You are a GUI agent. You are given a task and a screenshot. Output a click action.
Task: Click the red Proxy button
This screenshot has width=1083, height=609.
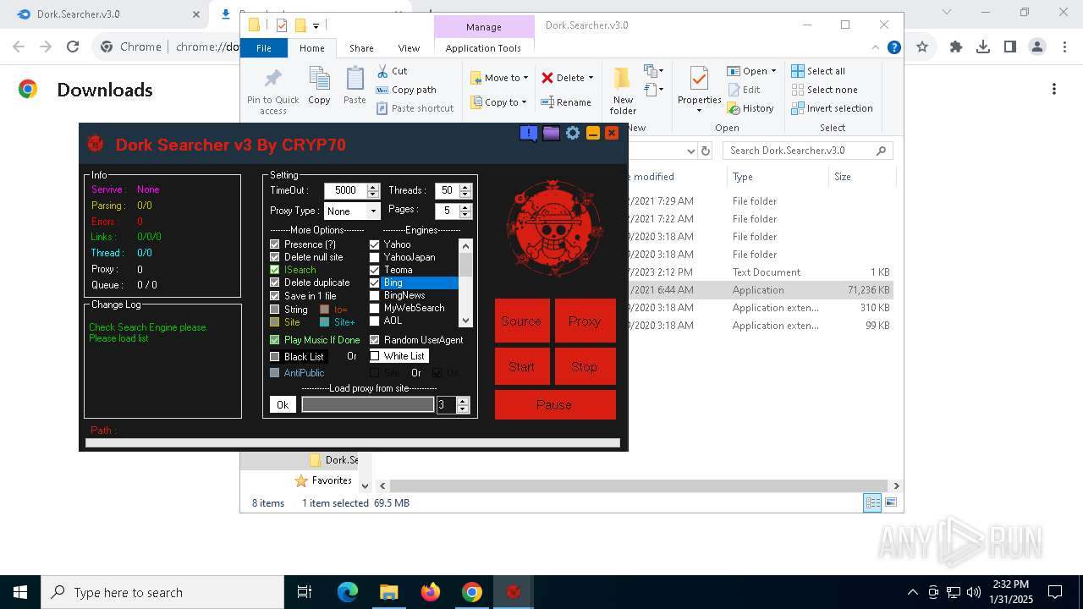[x=585, y=321]
